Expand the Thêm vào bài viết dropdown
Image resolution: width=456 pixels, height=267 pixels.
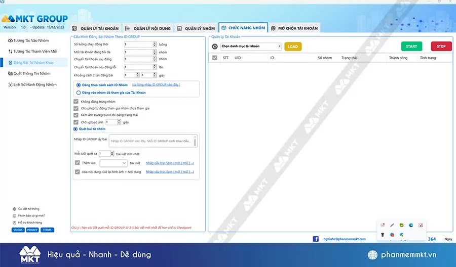113,163
